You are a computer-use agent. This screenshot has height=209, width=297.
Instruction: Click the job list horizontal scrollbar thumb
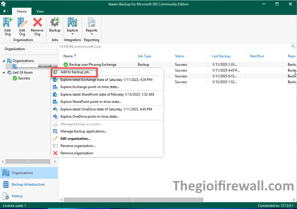[133, 199]
